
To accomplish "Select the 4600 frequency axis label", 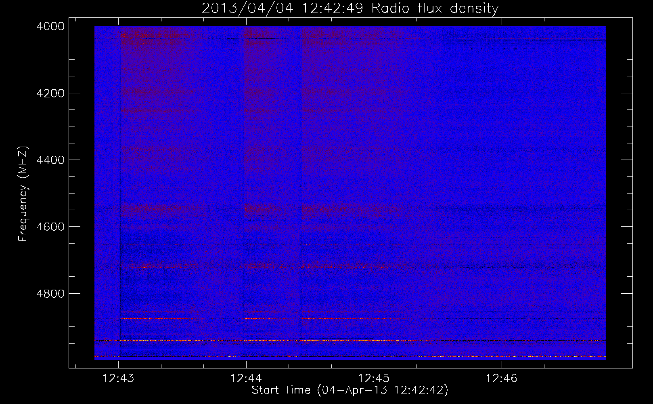I will [x=50, y=227].
